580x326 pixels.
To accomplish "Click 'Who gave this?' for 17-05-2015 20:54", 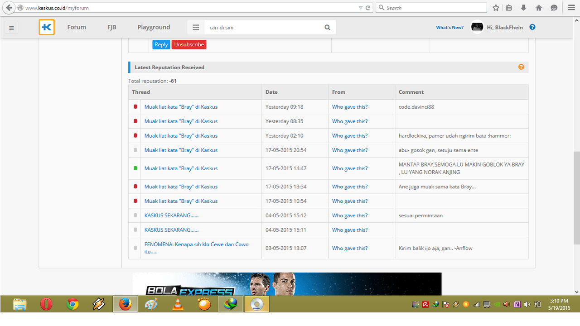I will [350, 150].
